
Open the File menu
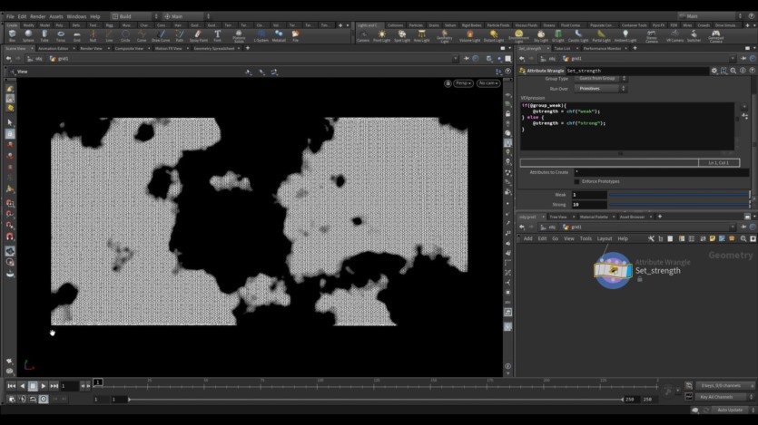tap(10, 16)
